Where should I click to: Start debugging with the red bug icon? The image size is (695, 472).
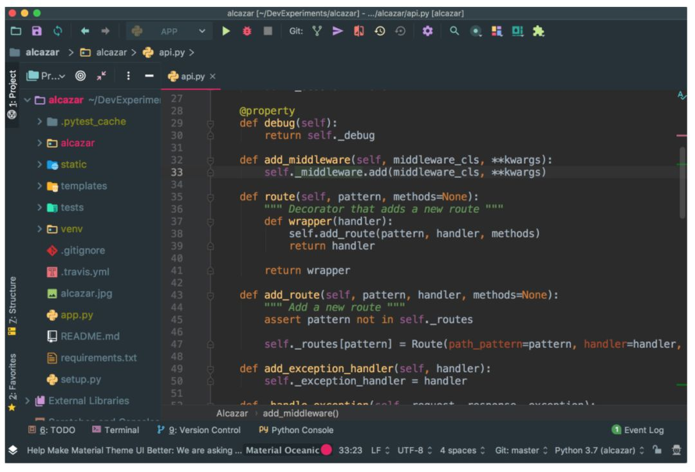[247, 30]
